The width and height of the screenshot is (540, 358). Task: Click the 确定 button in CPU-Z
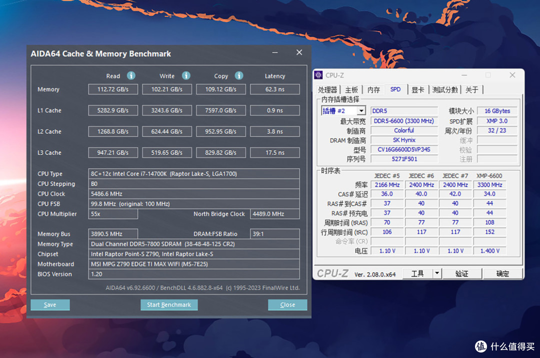click(502, 274)
